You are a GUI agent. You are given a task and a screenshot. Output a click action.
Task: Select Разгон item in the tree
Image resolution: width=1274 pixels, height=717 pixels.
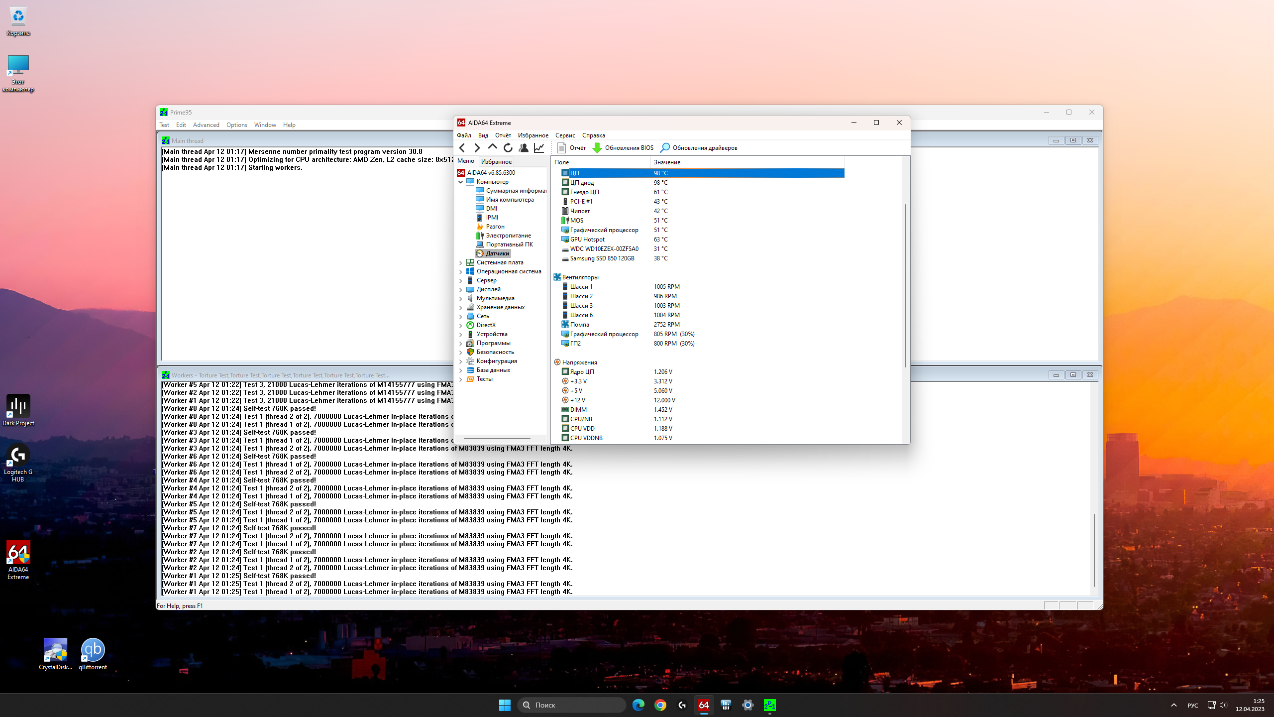(x=495, y=227)
